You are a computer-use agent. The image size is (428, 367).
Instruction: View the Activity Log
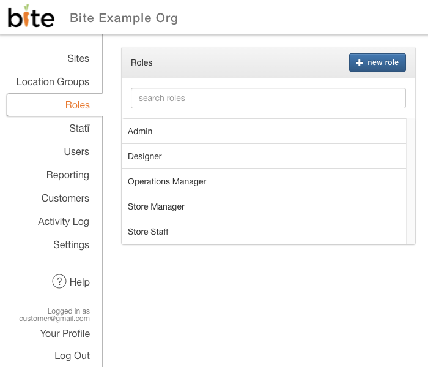click(x=64, y=222)
